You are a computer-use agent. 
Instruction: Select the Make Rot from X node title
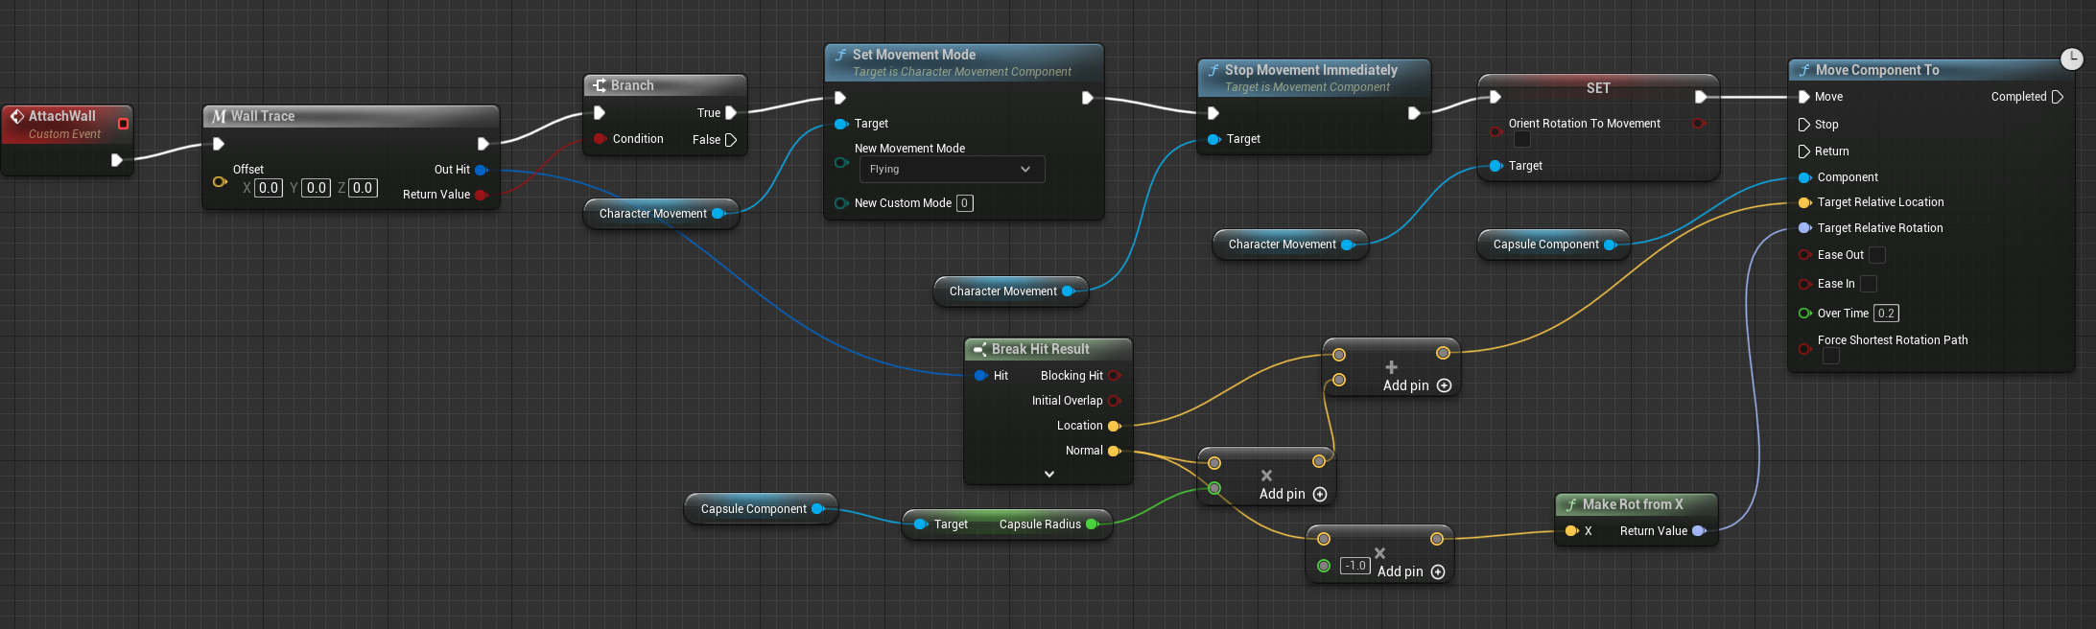point(1633,504)
